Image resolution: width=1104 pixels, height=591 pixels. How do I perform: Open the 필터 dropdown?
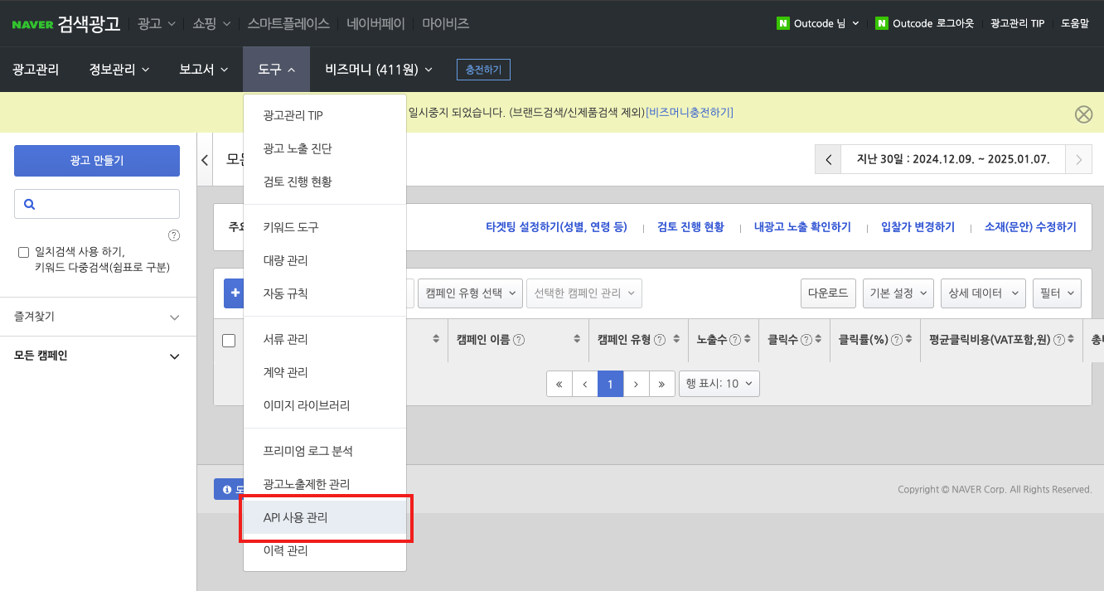[x=1057, y=293]
